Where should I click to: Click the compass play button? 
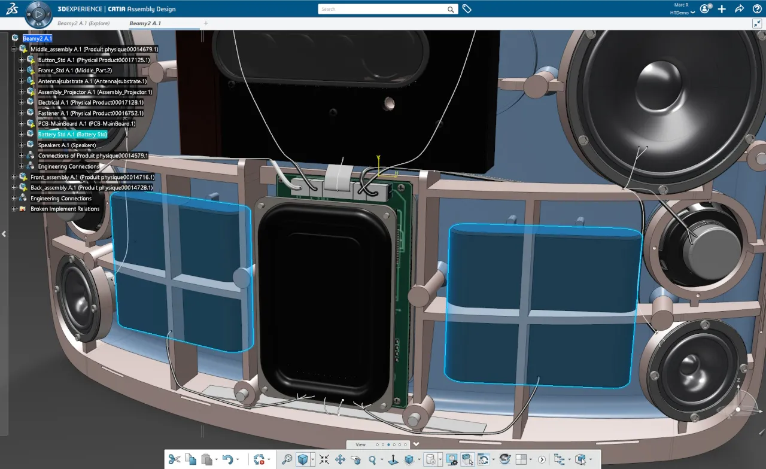coord(38,13)
